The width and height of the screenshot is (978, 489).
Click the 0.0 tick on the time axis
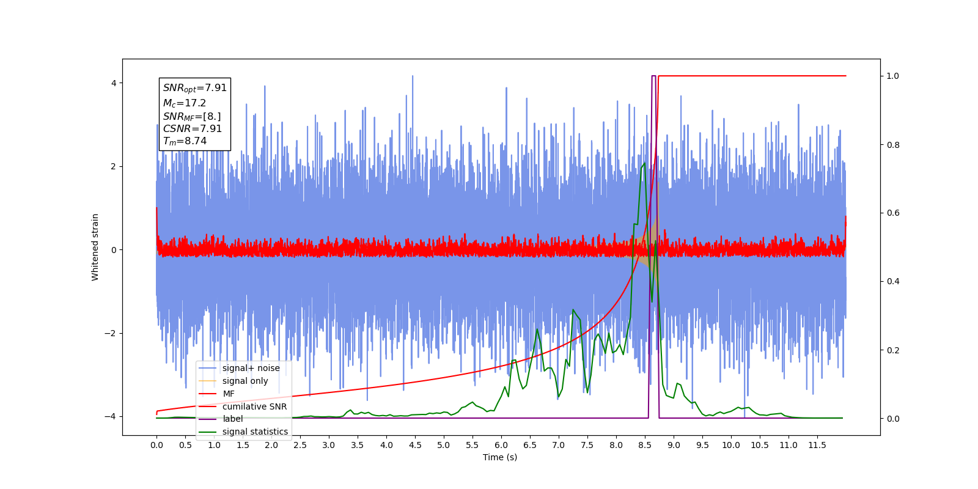[156, 445]
